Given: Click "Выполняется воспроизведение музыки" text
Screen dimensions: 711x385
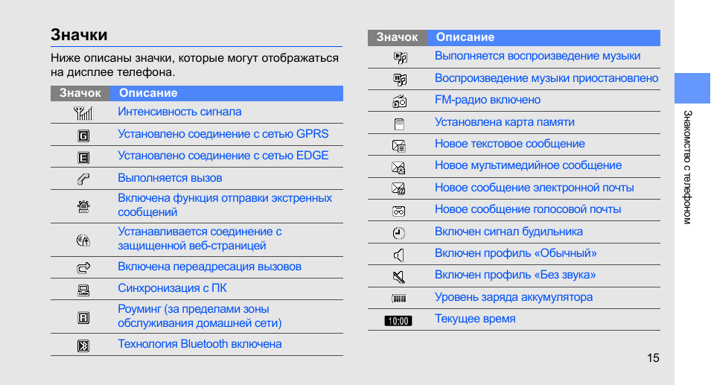Looking at the screenshot, I should 538,56.
